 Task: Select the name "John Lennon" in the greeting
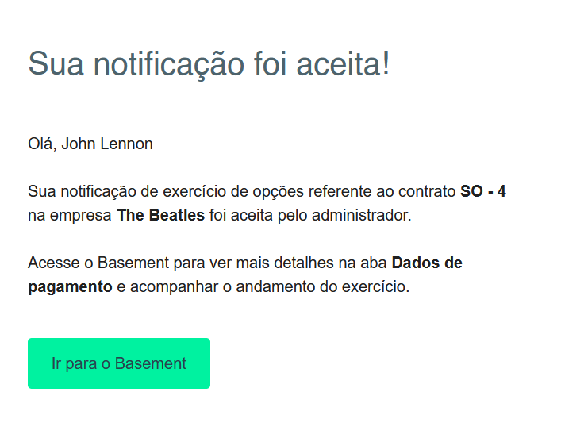[x=107, y=144]
